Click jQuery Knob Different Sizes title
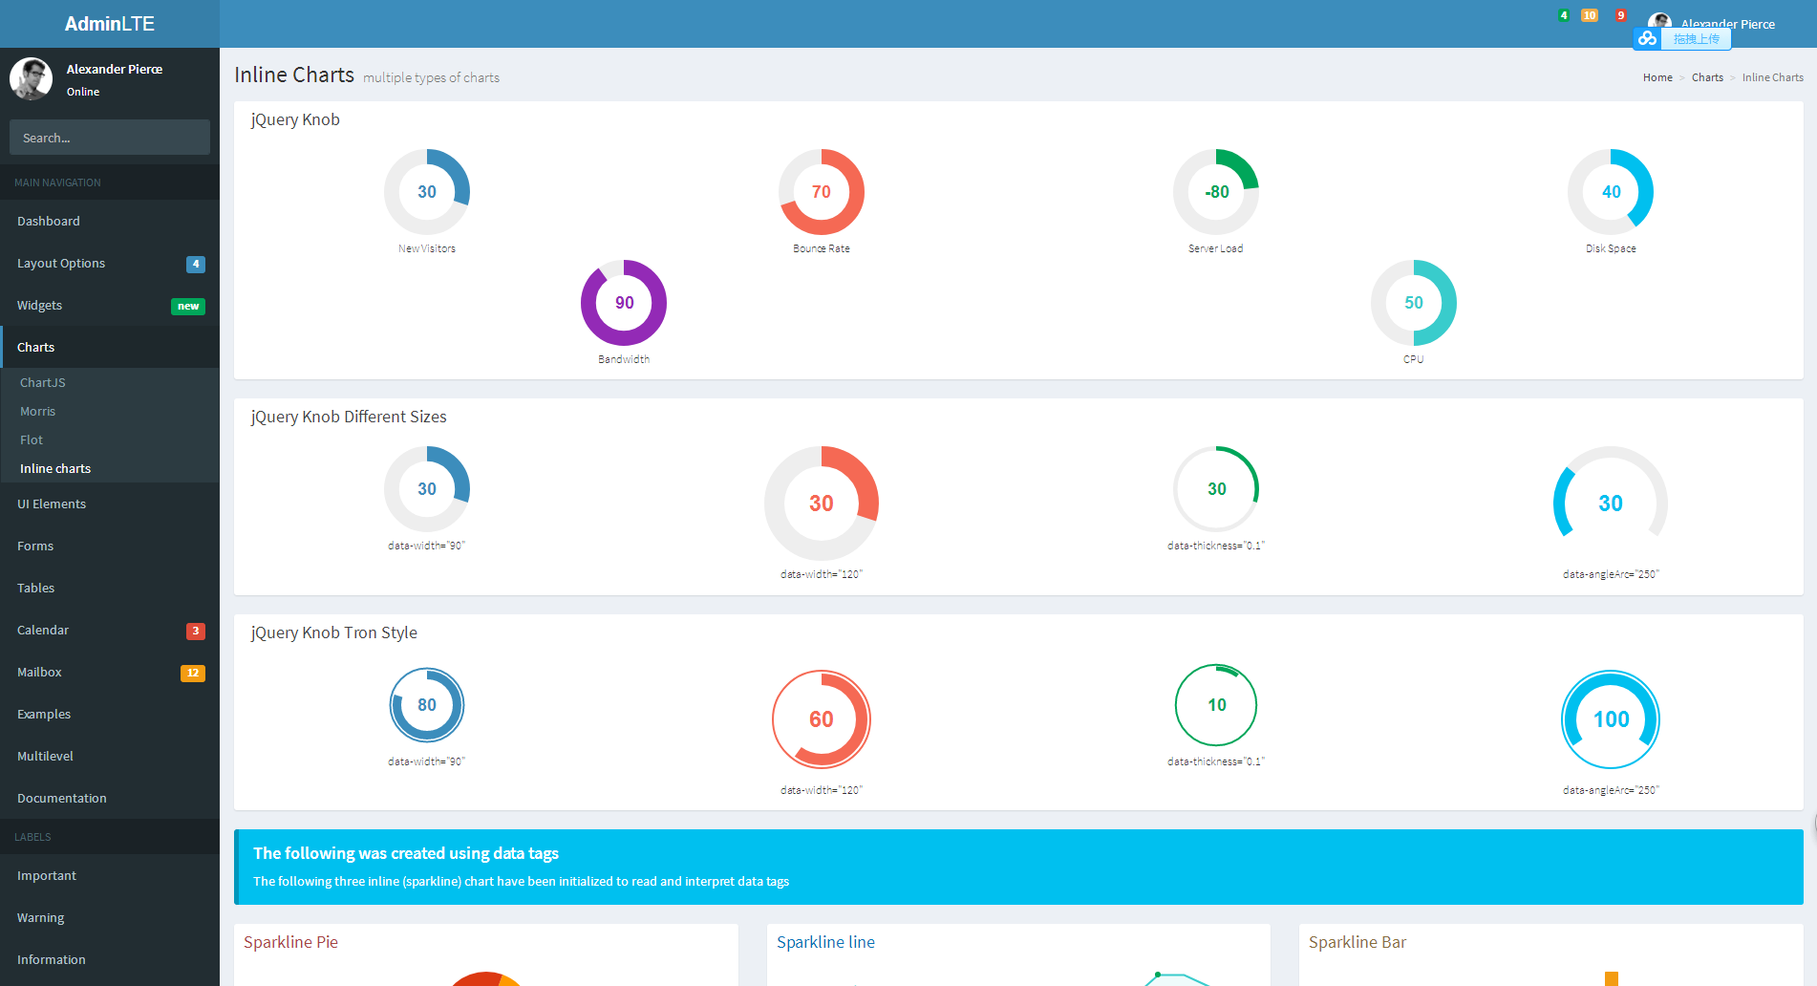 point(349,417)
